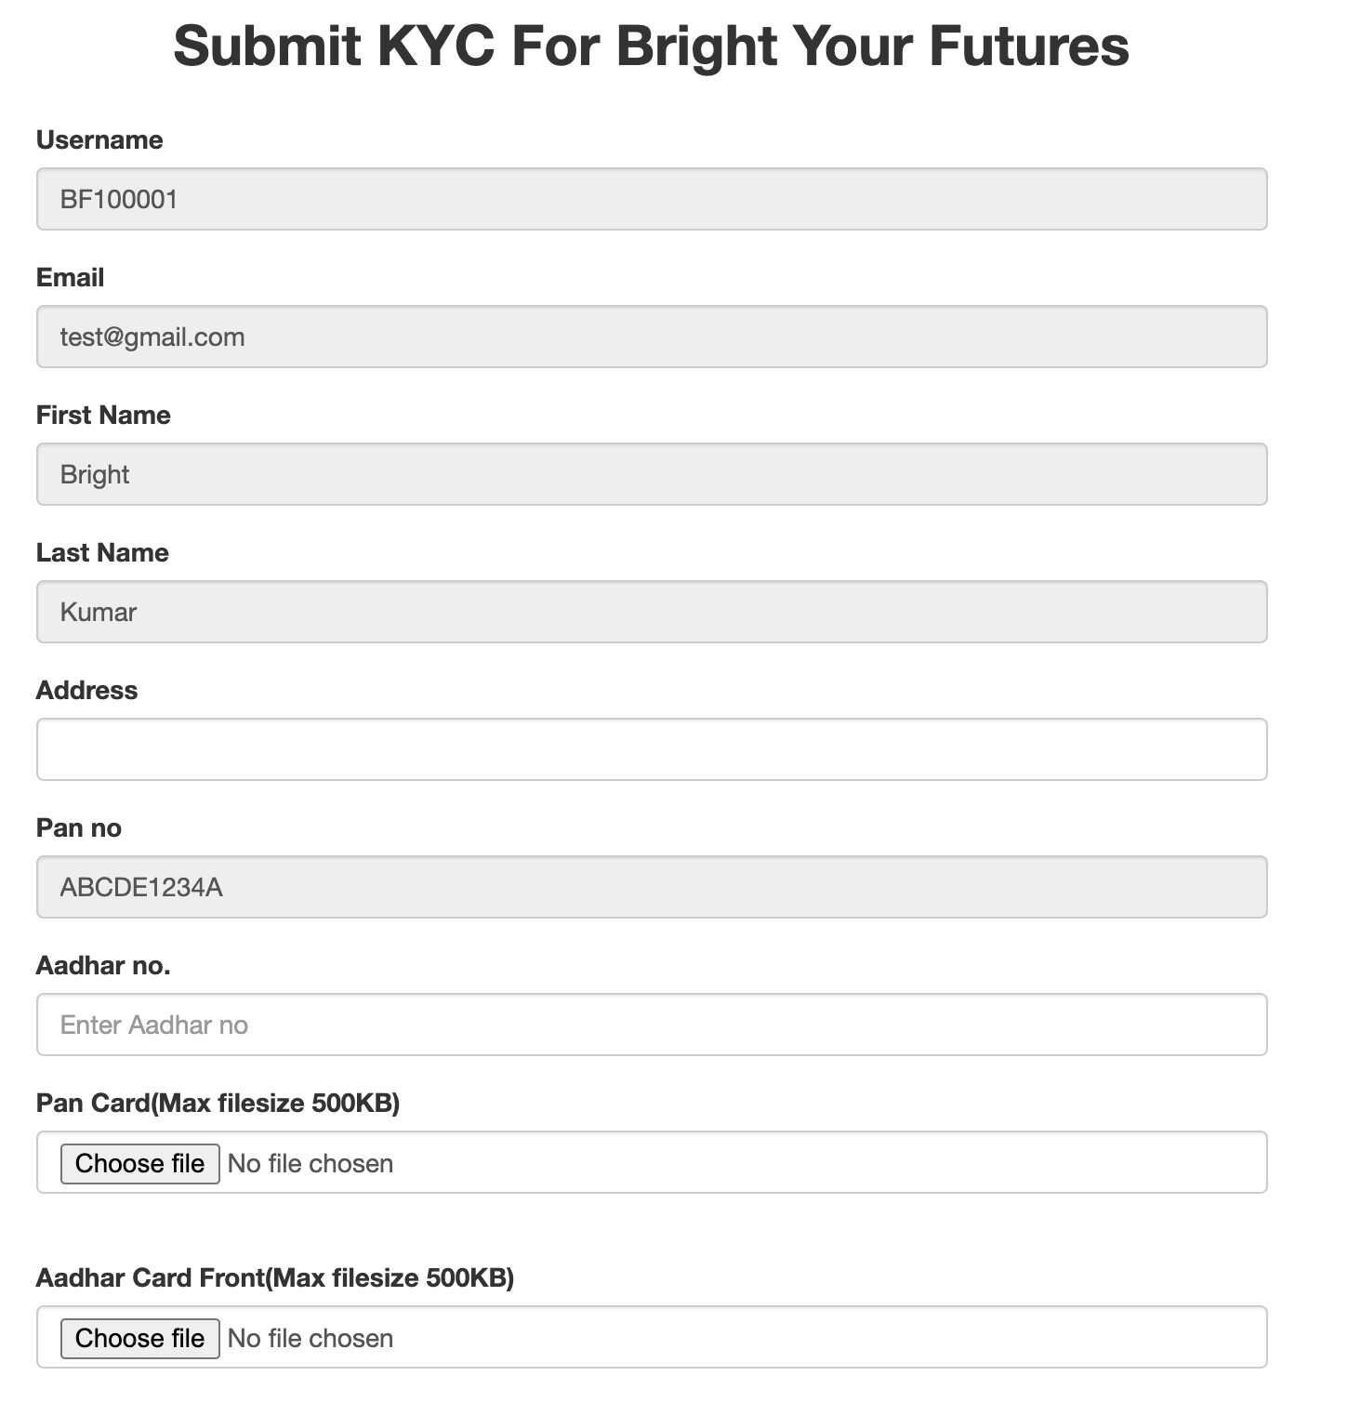Focus the empty Address input box
The image size is (1348, 1402).
tap(651, 749)
